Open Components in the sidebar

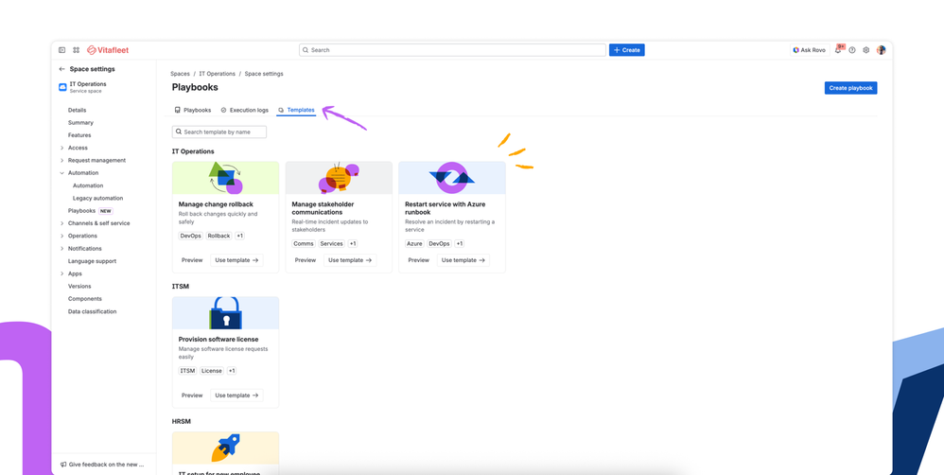point(85,299)
